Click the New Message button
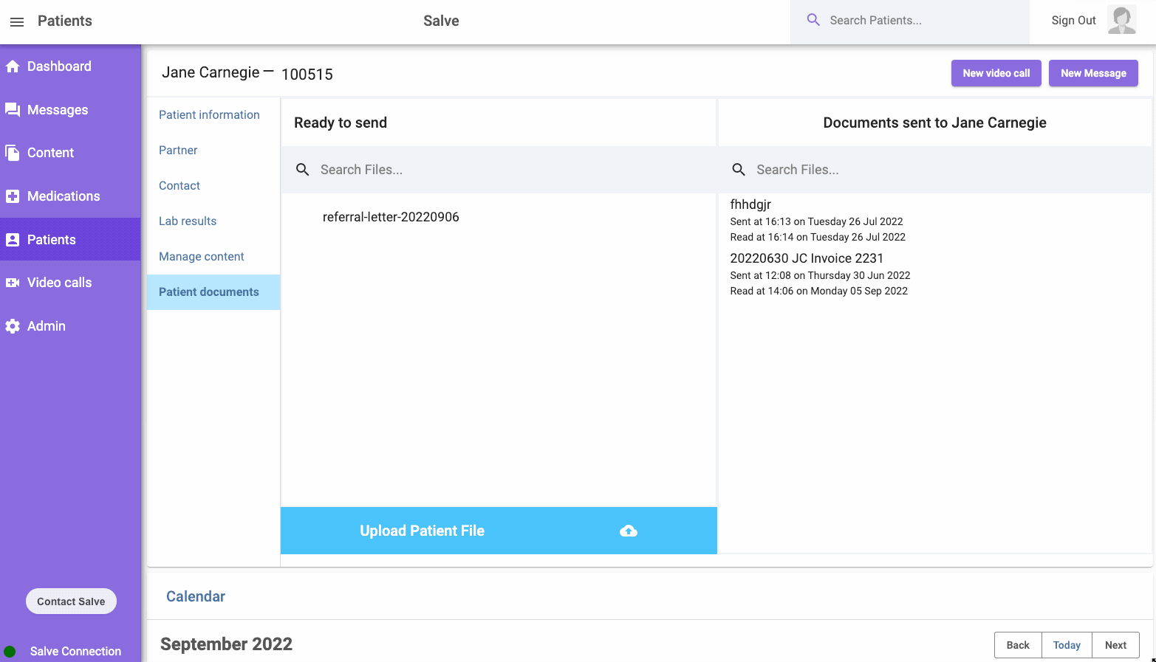 (1093, 73)
